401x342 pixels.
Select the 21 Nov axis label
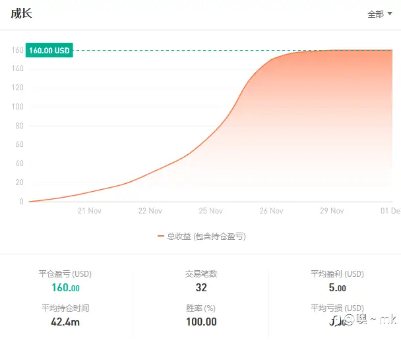[x=90, y=211]
